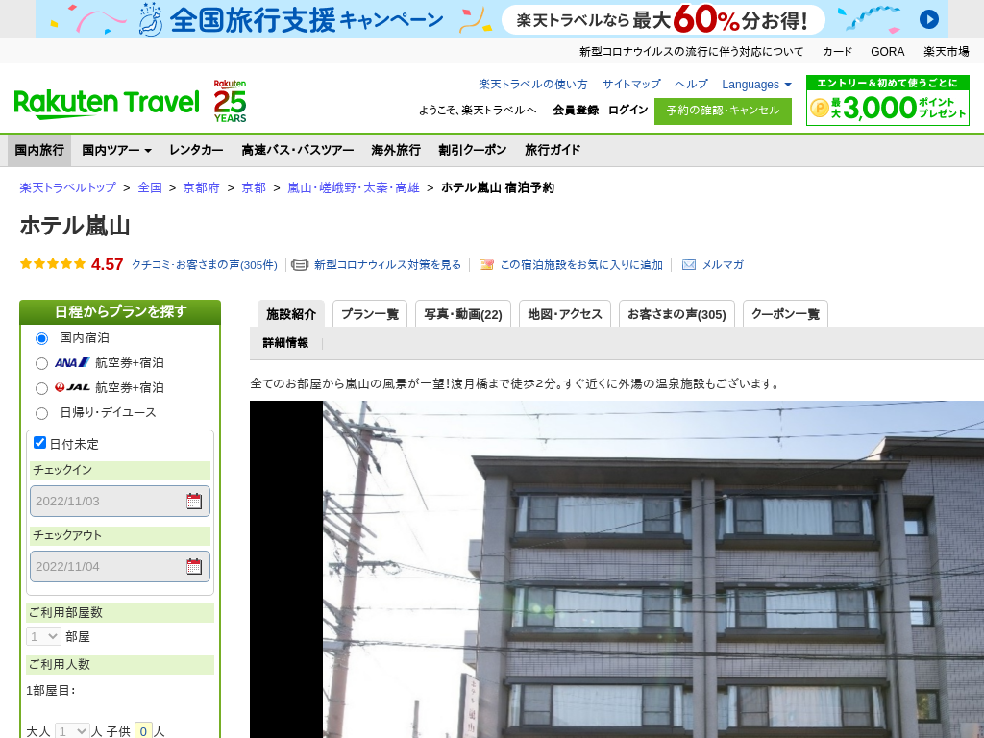The width and height of the screenshot is (984, 738).
Task: Expand the 国内ツアー menu dropdown
Action: [116, 150]
